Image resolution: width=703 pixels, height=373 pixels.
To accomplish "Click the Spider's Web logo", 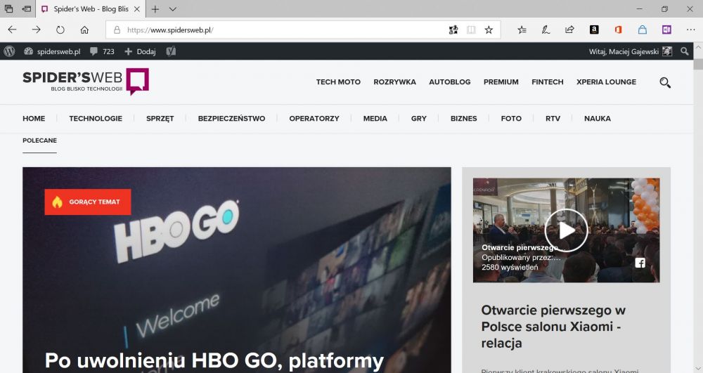I will [86, 81].
